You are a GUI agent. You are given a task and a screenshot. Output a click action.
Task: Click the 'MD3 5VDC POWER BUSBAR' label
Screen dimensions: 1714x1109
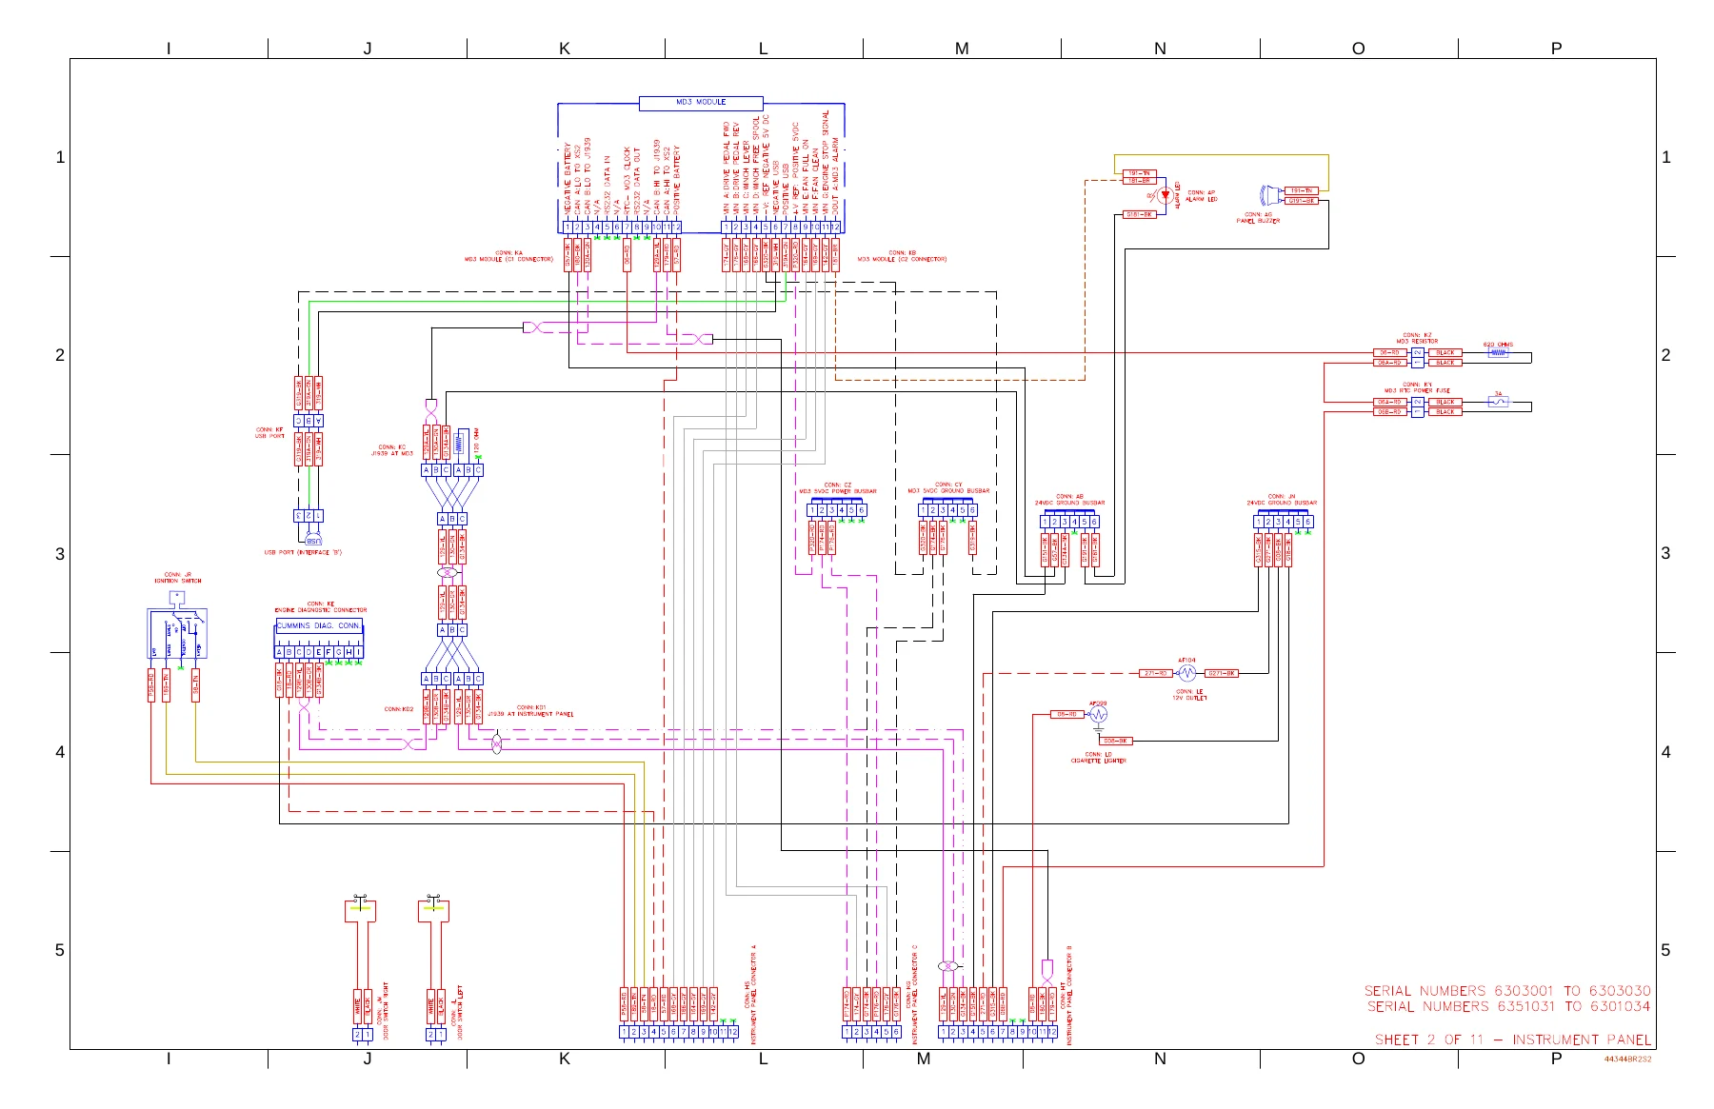[x=838, y=491]
